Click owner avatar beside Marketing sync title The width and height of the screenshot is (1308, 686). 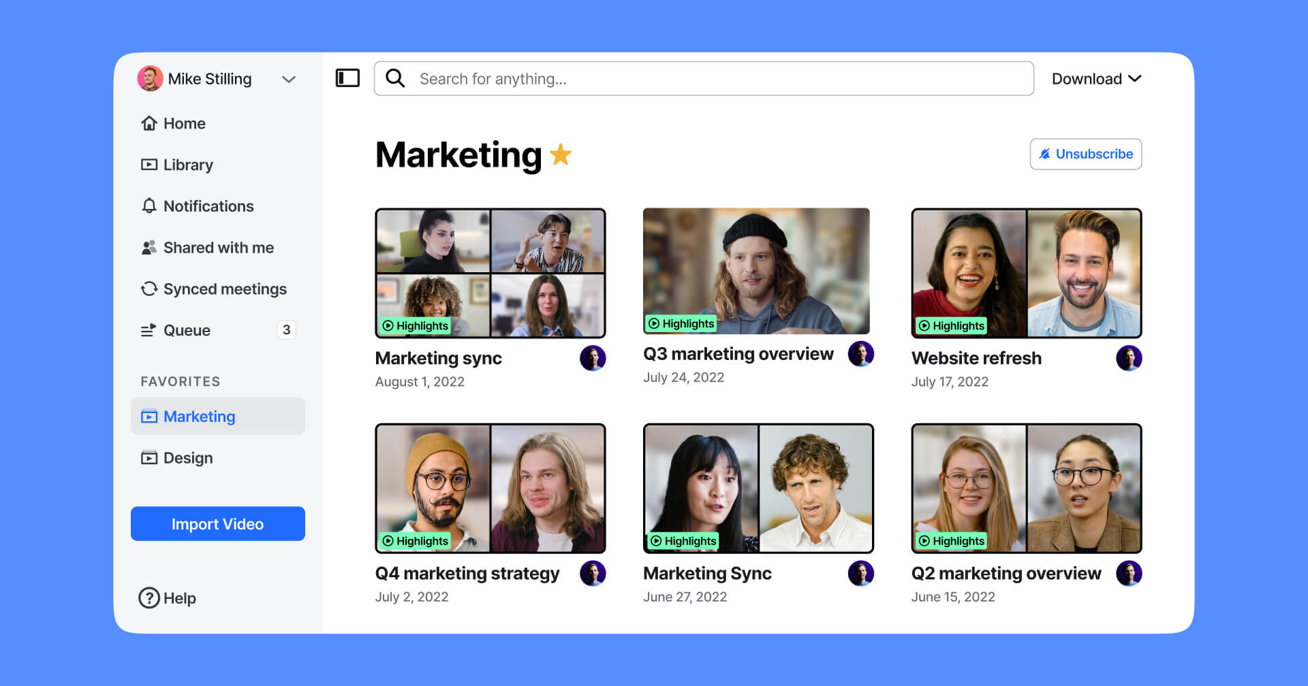(593, 358)
